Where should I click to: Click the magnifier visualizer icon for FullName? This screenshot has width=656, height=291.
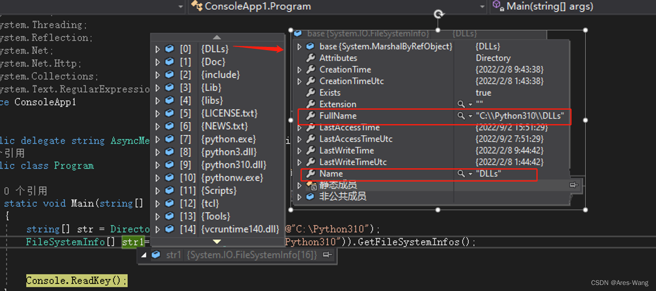point(461,116)
